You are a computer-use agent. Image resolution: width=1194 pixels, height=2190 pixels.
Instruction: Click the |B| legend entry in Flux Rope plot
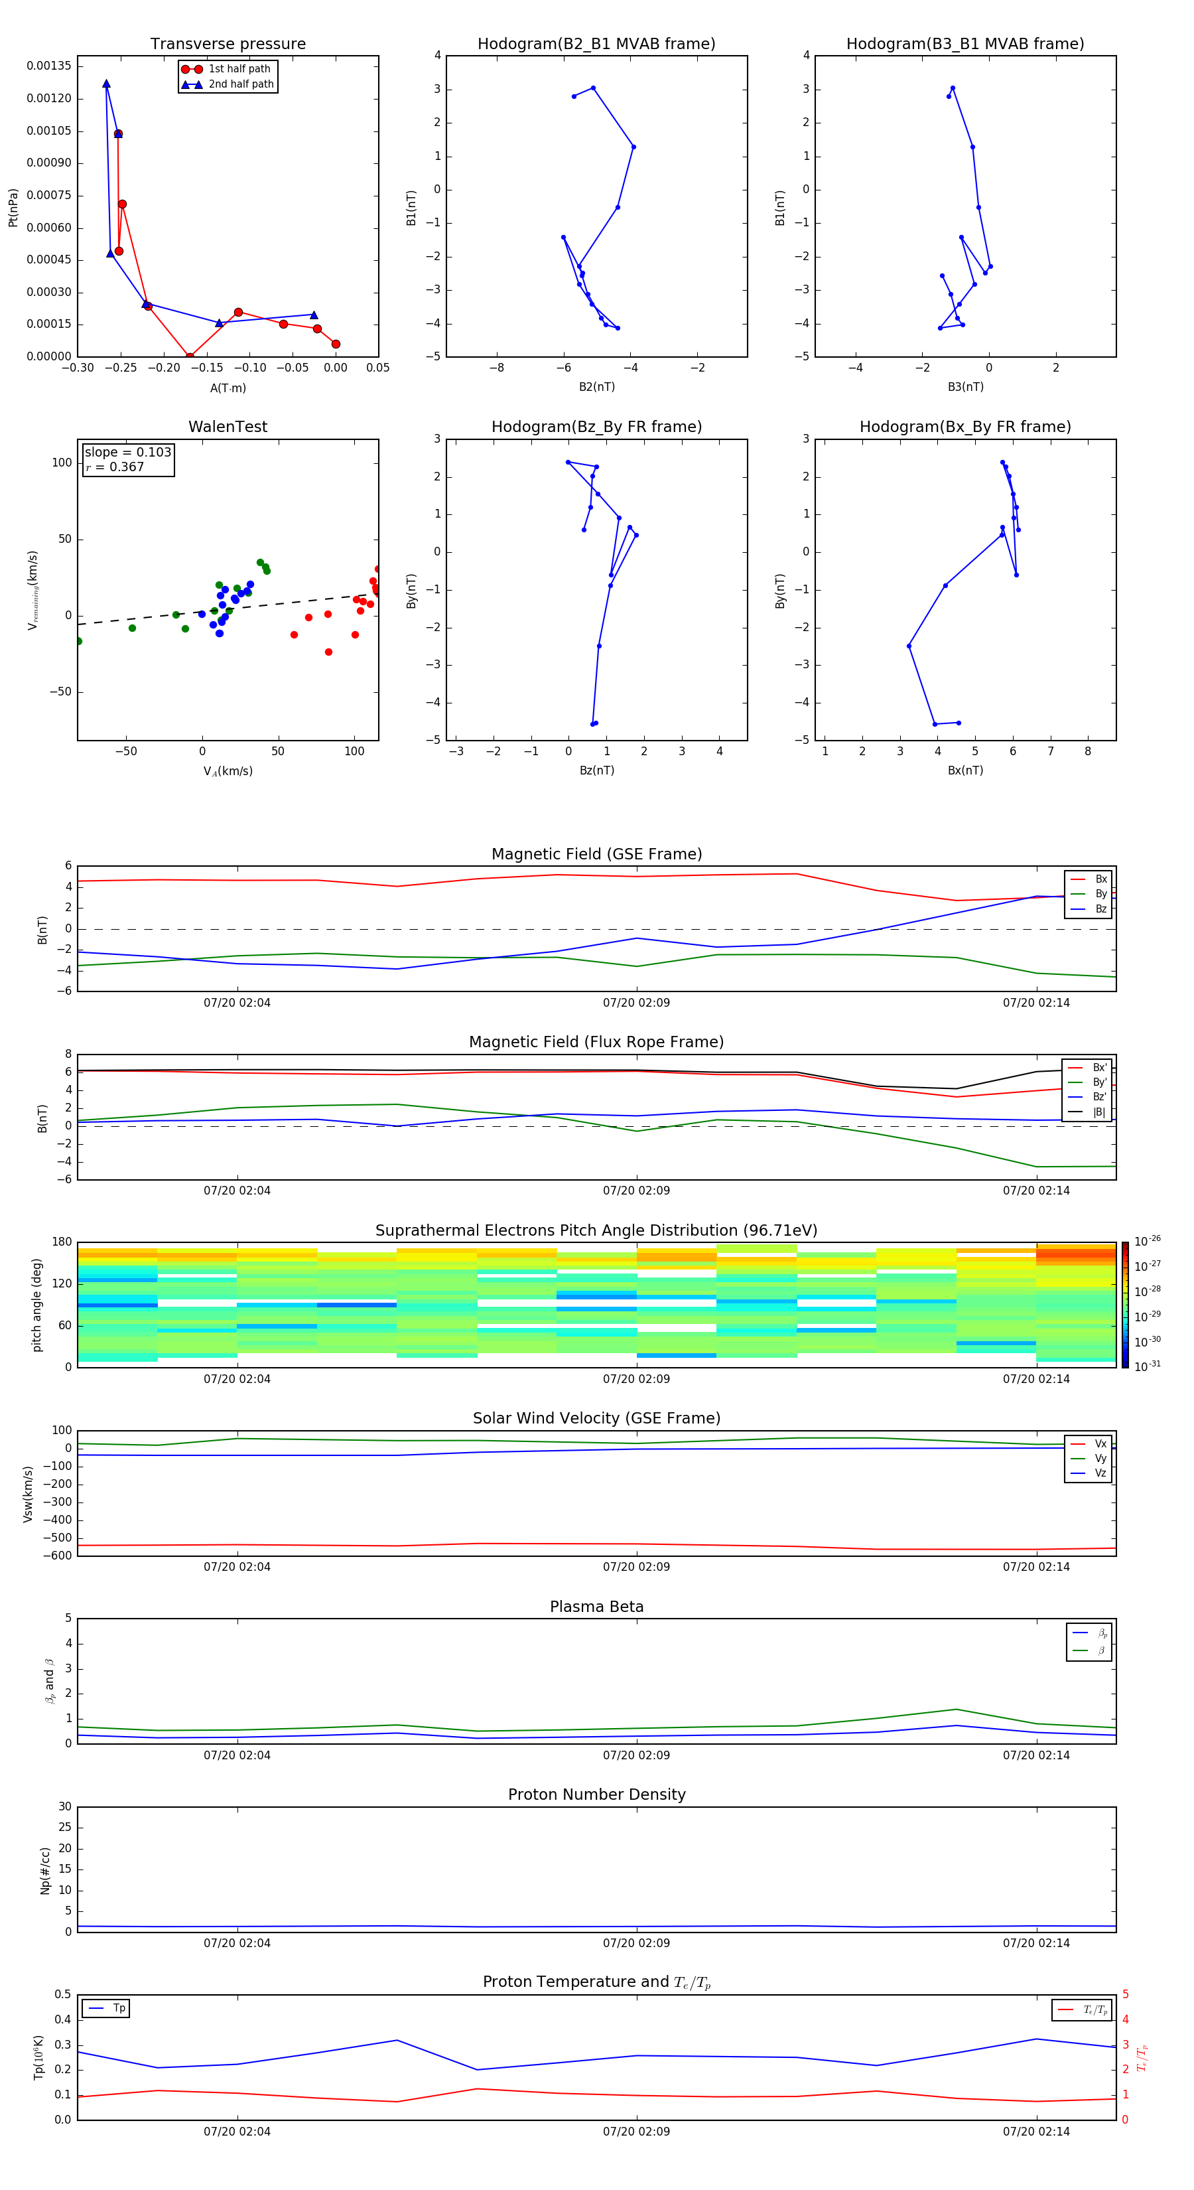pyautogui.click(x=1088, y=1112)
